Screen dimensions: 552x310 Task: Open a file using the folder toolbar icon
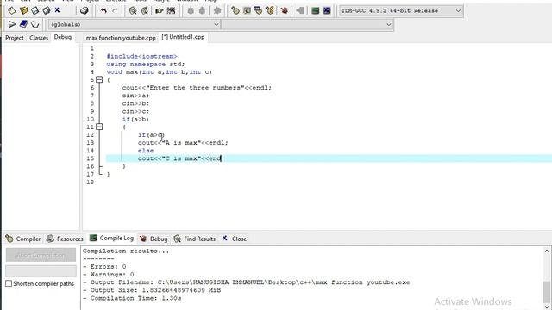point(23,10)
